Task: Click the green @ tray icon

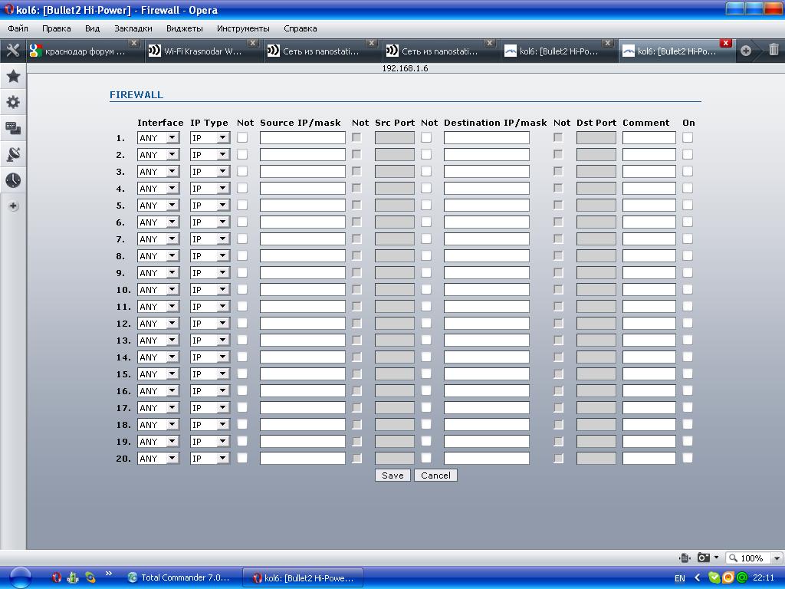Action: point(741,577)
